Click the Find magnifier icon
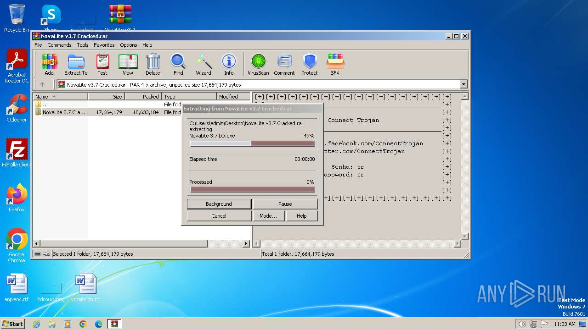Viewport: 588px width, 330px height. (x=178, y=64)
